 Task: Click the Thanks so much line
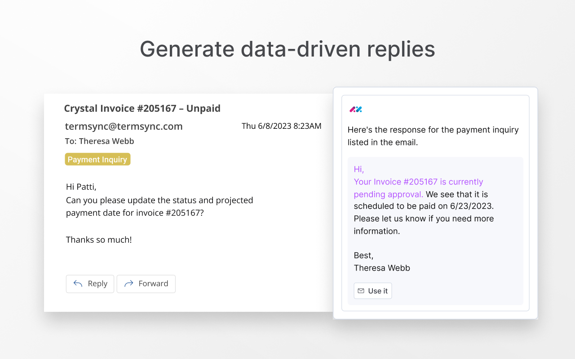coord(99,240)
